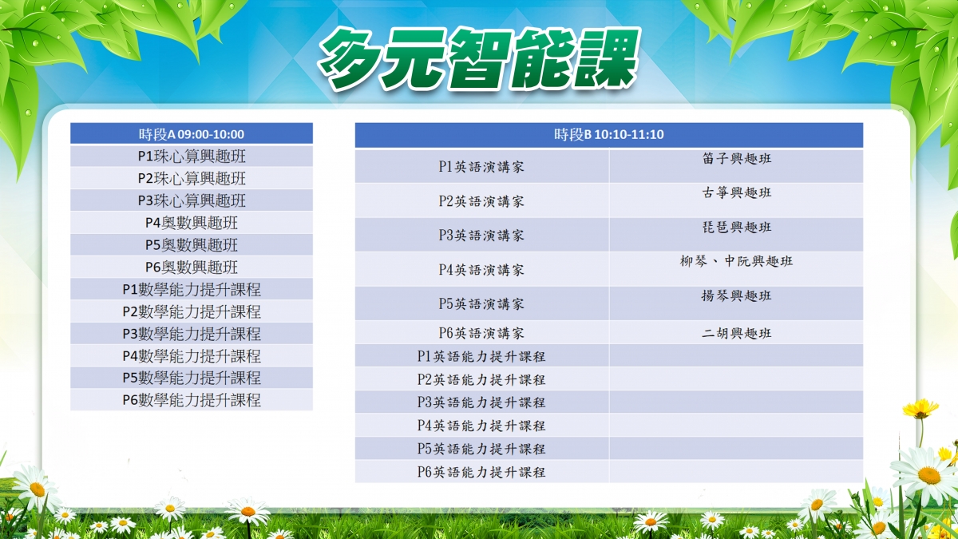958x539 pixels.
Task: Click P2英語演講家 cell
Action: coord(482,200)
